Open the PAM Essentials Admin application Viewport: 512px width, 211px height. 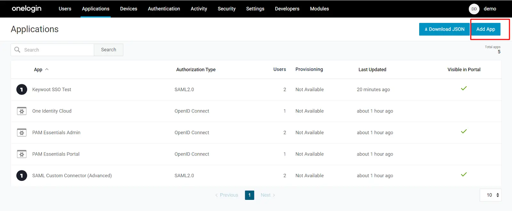[x=56, y=133]
